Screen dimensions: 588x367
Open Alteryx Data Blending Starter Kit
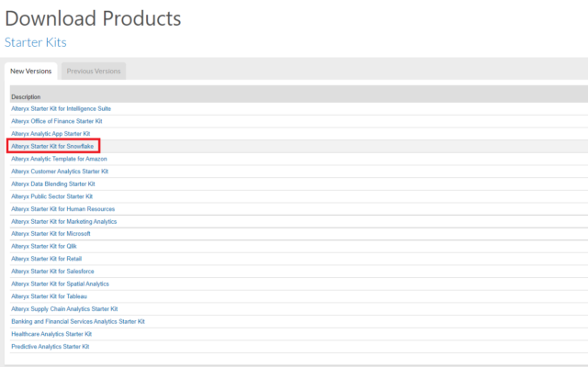[x=53, y=183]
